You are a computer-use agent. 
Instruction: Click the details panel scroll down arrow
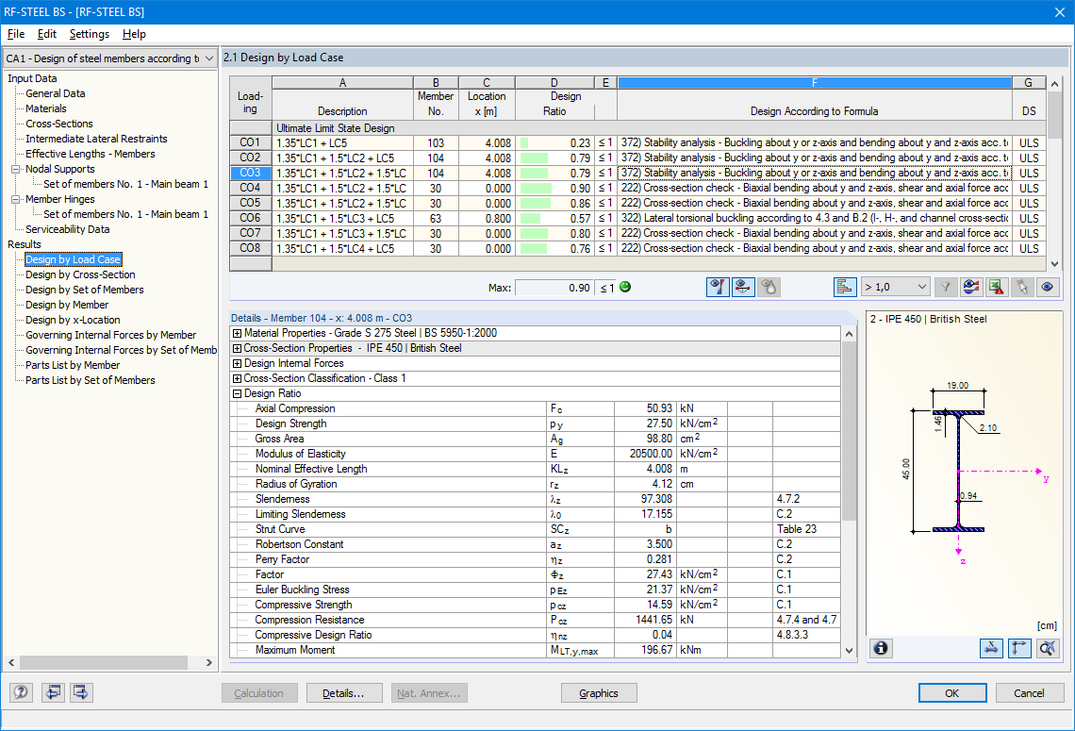click(849, 651)
